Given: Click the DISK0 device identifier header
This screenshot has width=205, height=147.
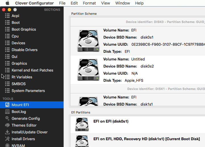Looking at the screenshot, I should [x=165, y=22].
